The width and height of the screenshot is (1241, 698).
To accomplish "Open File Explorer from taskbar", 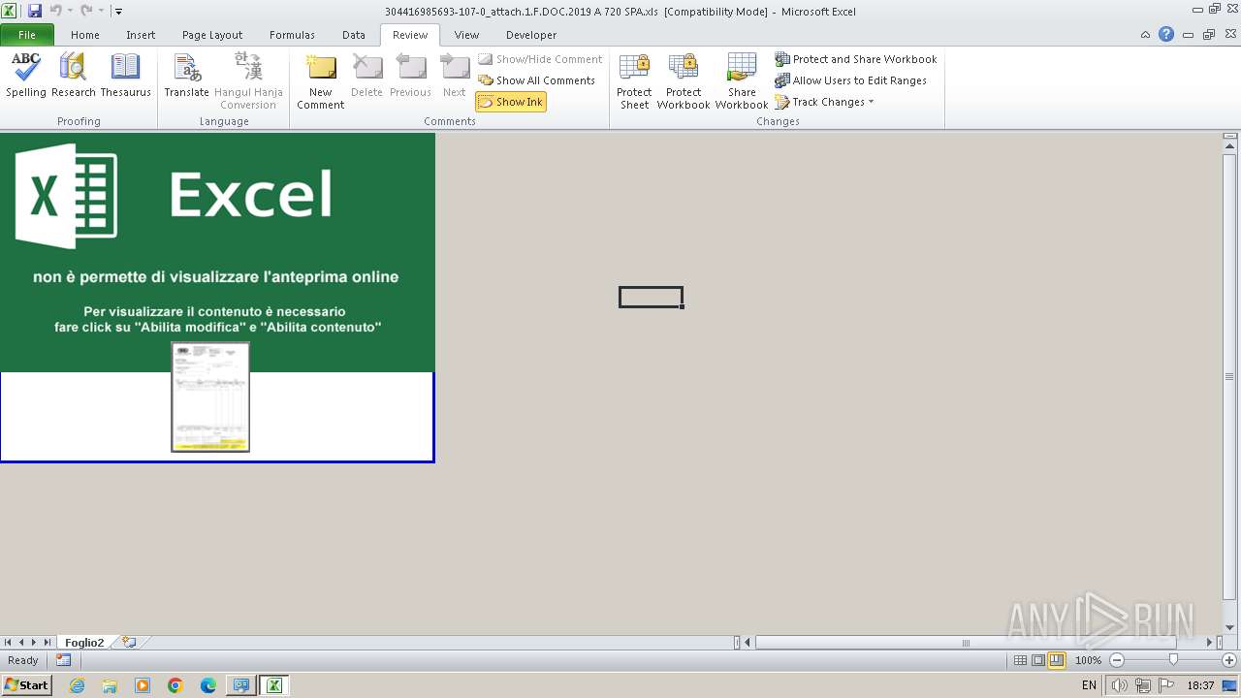I will click(x=110, y=685).
